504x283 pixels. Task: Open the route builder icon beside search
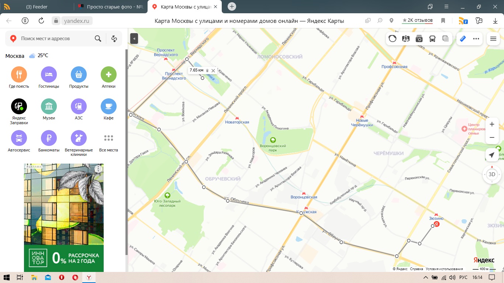click(114, 38)
